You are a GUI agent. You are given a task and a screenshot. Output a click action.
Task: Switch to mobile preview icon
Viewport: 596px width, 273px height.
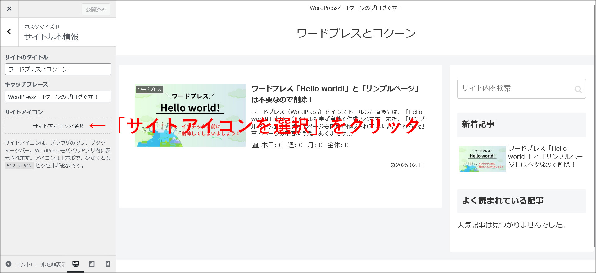tap(108, 264)
